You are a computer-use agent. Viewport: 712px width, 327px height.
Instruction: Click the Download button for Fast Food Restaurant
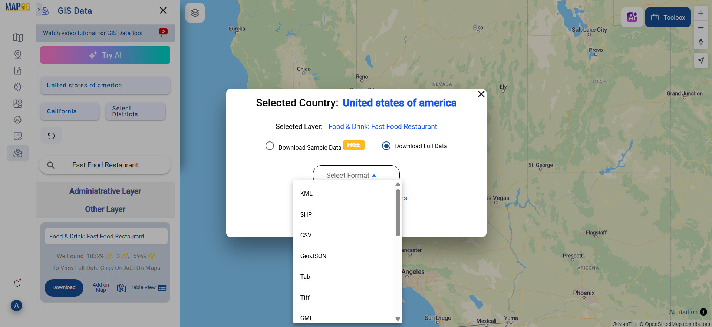[63, 288]
